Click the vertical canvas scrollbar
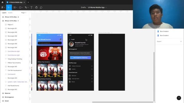This screenshot has height=103, width=184. tap(154, 77)
